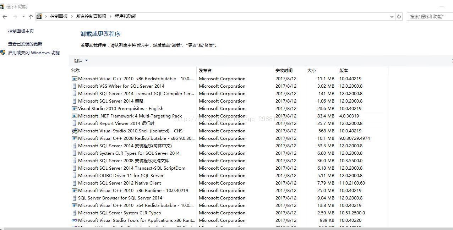Click icon of SQL Server 2014 Transact-SQL Compiler
453x230 pixels.
[75, 94]
